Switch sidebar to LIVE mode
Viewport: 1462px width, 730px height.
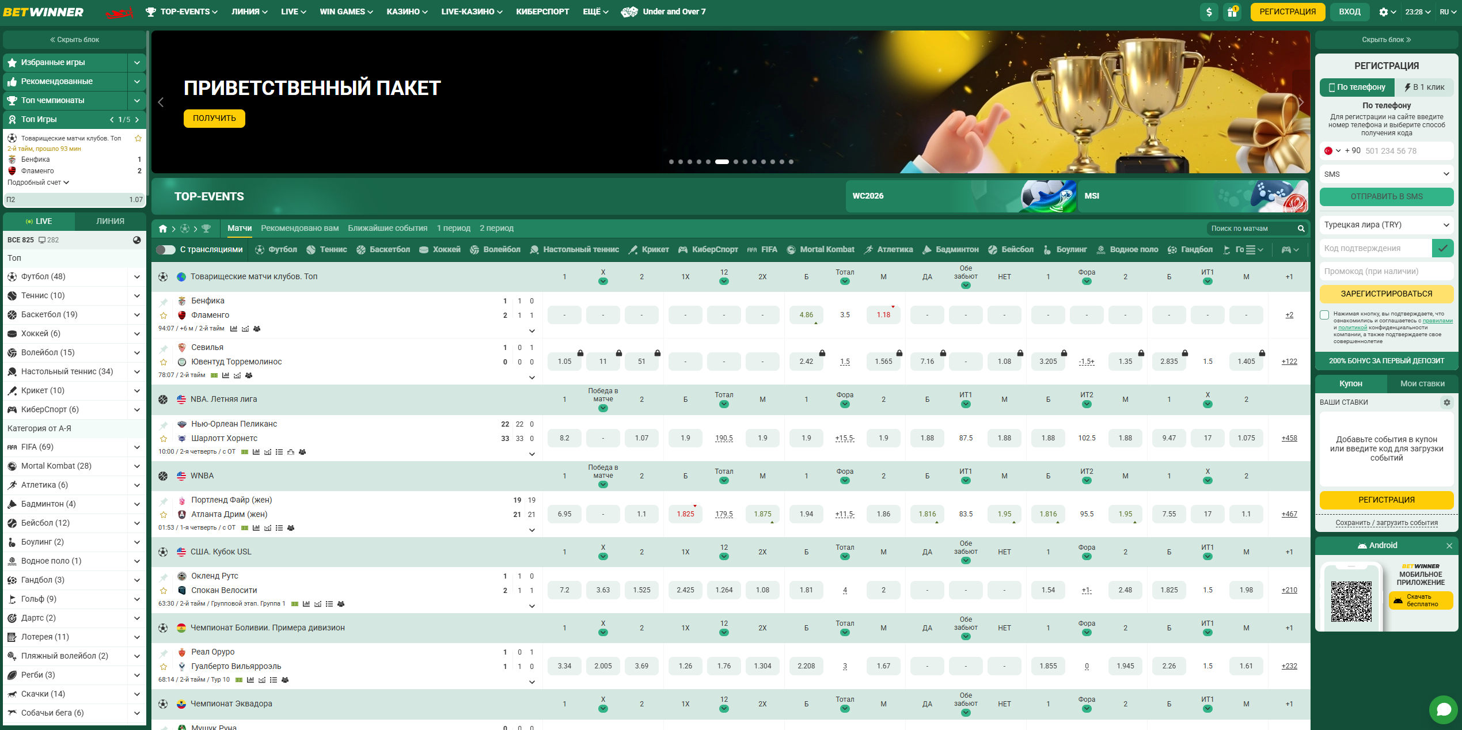39,221
